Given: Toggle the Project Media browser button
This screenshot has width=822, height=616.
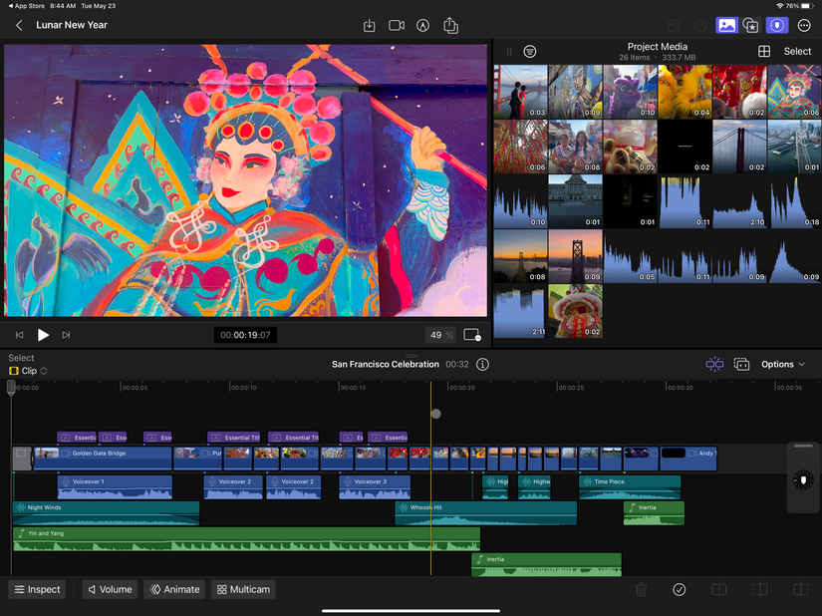Looking at the screenshot, I should pyautogui.click(x=726, y=25).
